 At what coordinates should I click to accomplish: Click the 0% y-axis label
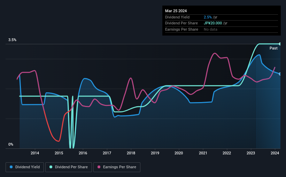click(11, 144)
